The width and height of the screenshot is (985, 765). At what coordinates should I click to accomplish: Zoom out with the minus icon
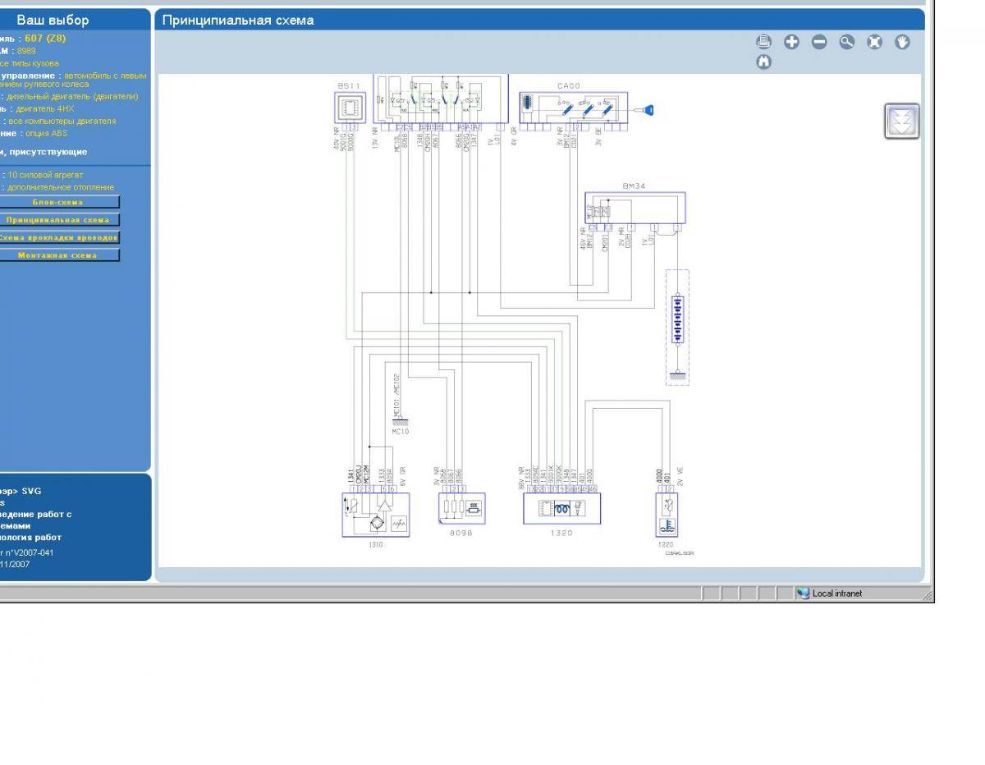819,42
